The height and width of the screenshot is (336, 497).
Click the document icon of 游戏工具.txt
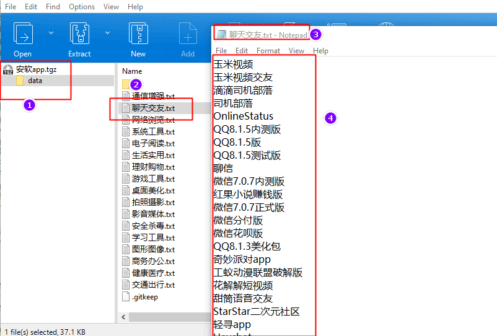[126, 179]
